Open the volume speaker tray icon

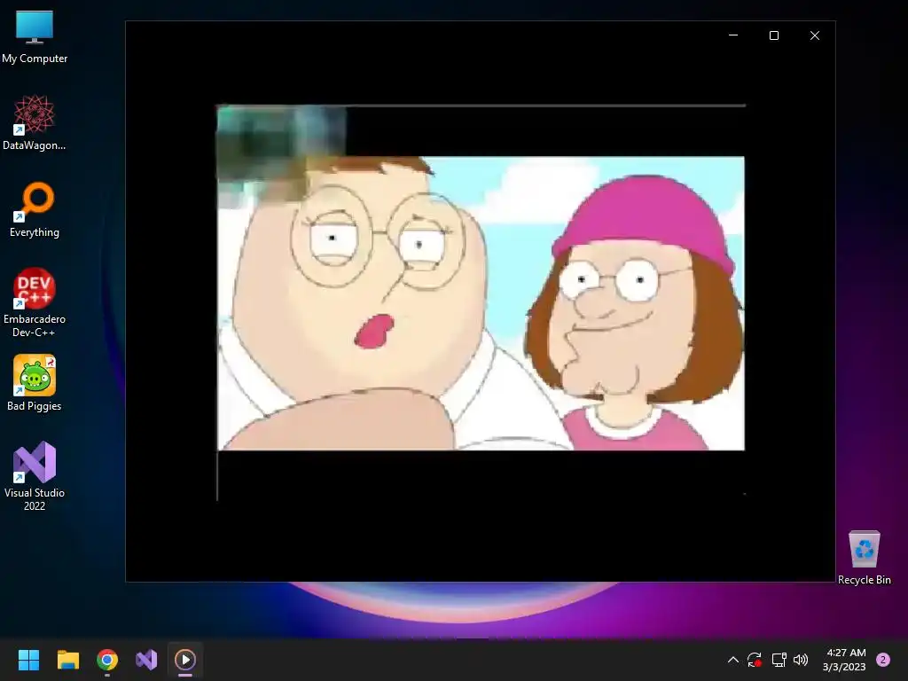(801, 660)
